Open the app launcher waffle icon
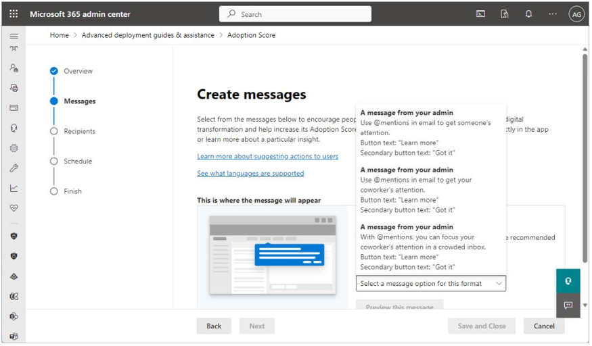 click(14, 14)
